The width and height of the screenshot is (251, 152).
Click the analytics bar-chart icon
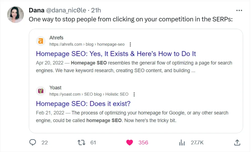[x=182, y=142]
